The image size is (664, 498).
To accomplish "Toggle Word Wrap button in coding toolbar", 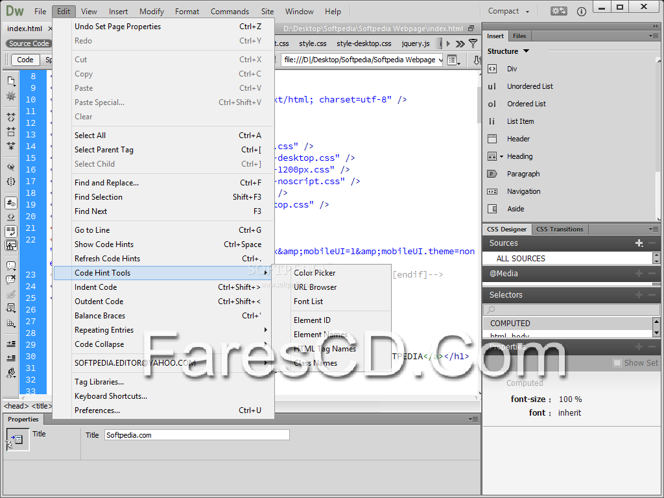I will (11, 231).
